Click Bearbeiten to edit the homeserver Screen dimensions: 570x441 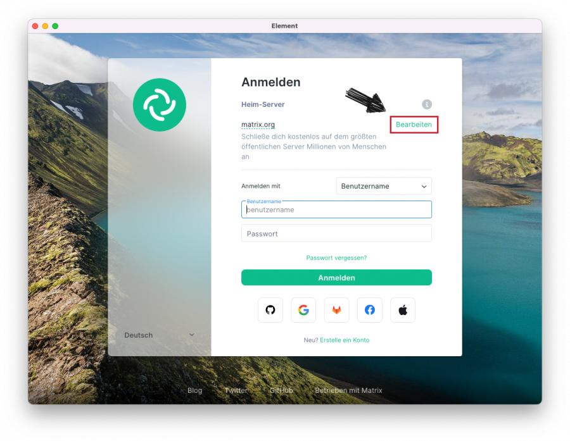click(x=414, y=125)
